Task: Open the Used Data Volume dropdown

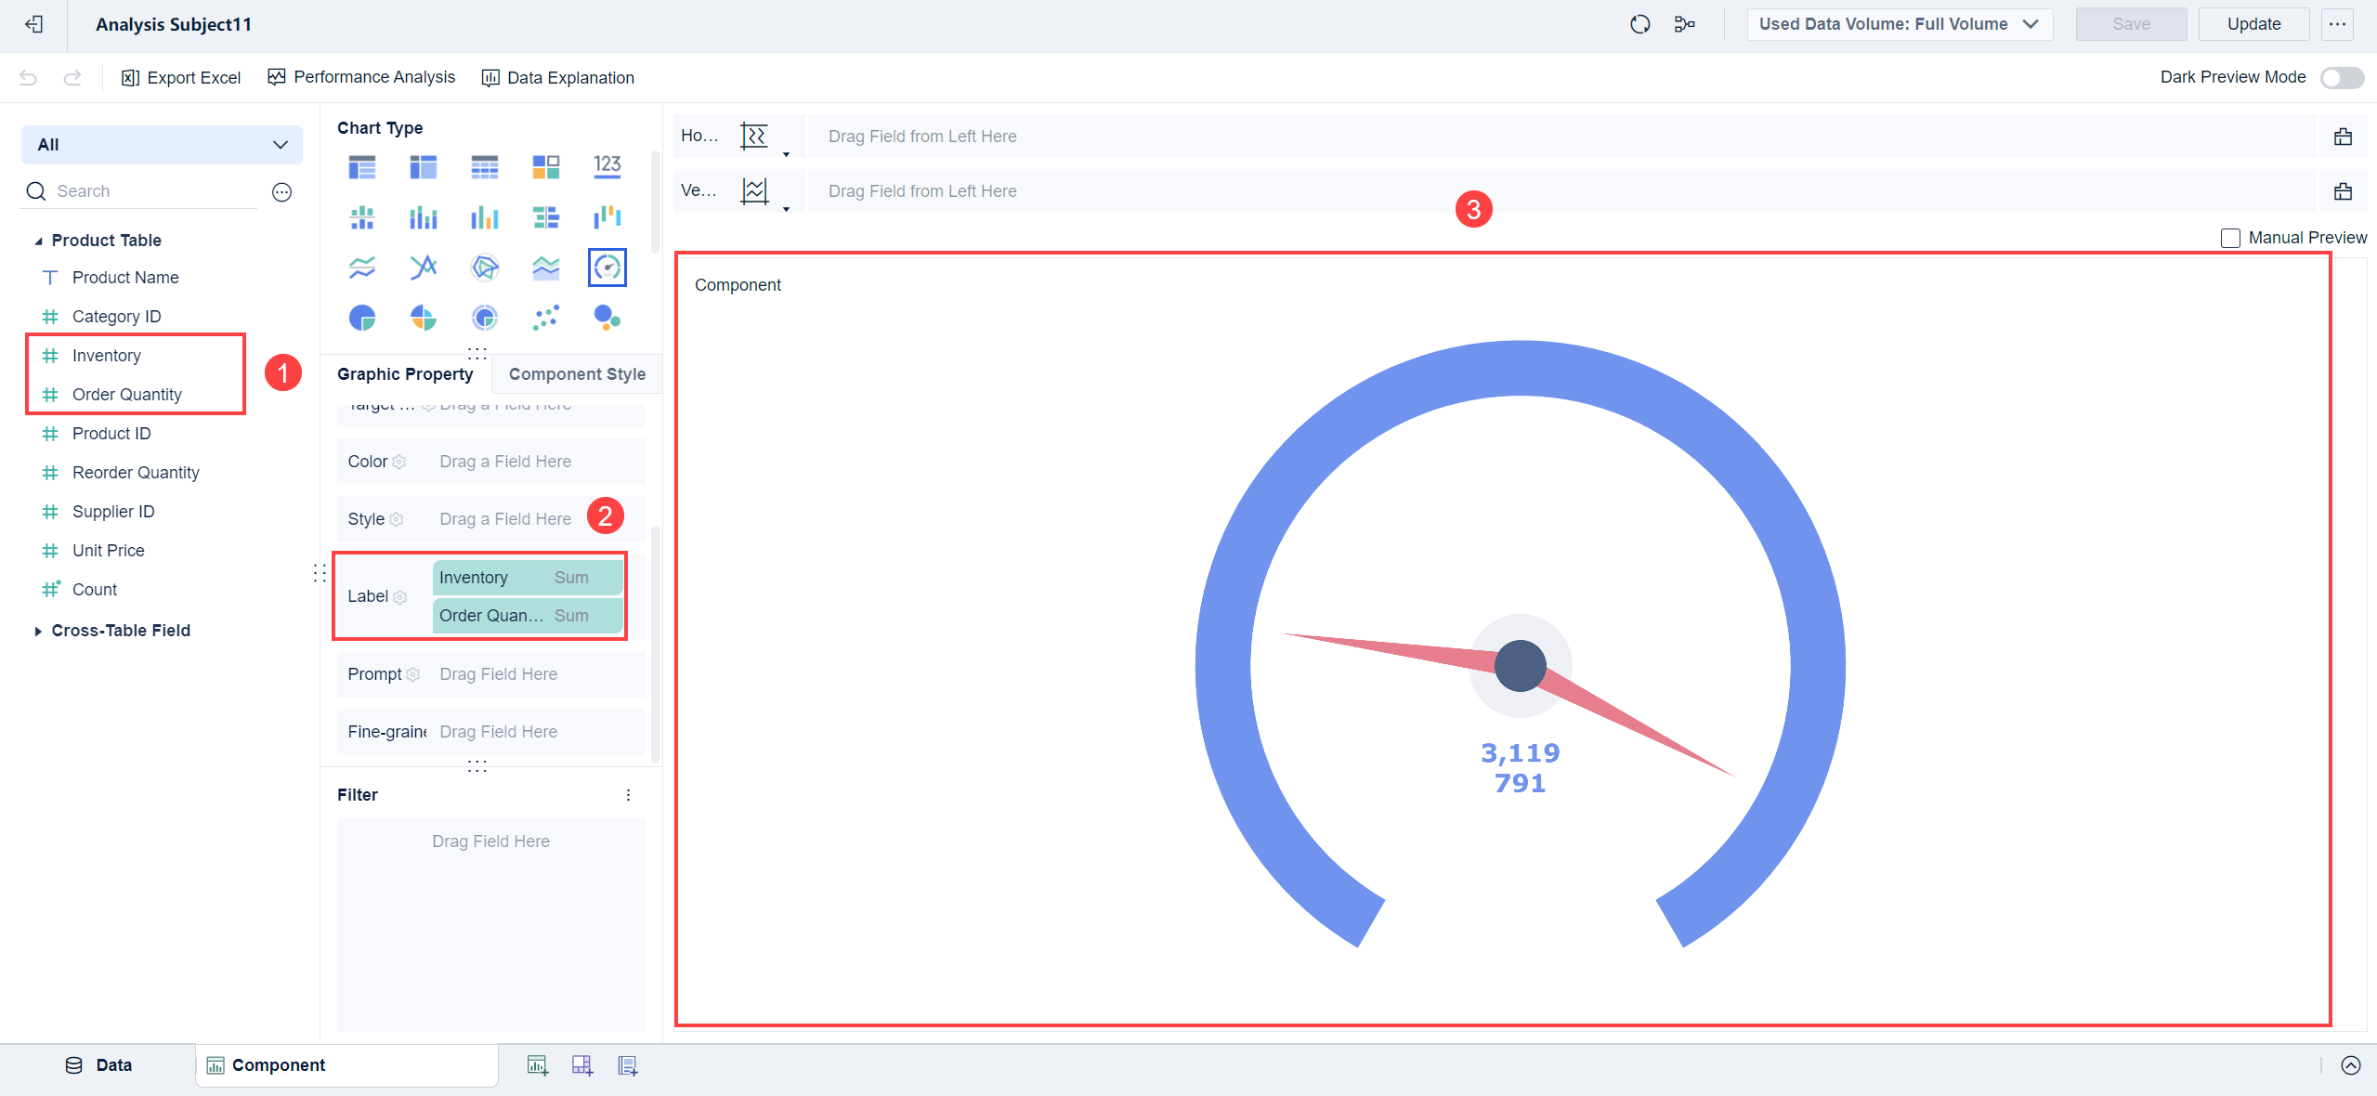Action: point(1898,24)
